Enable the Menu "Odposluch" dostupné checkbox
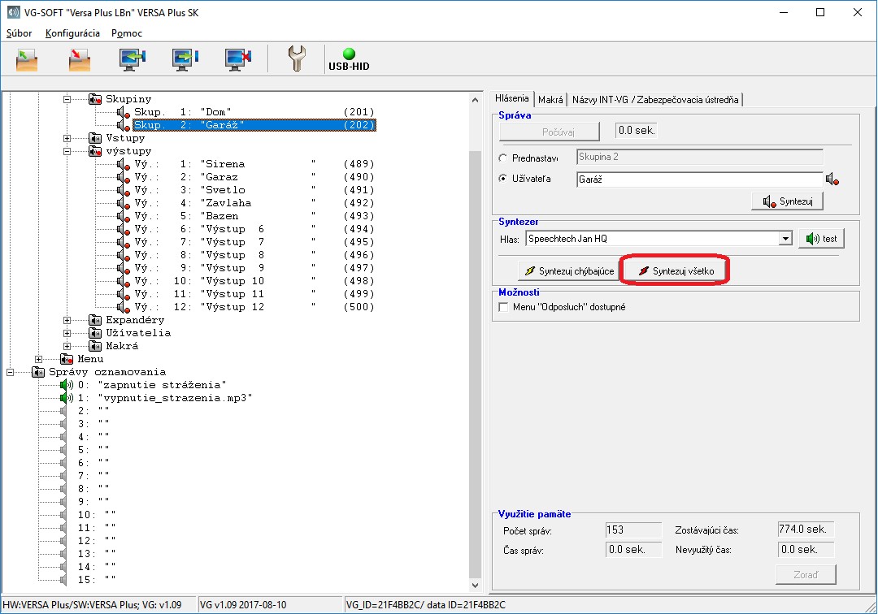 click(x=503, y=307)
